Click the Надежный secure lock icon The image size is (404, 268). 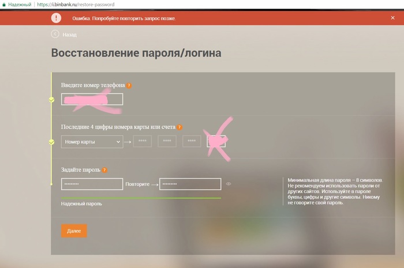click(4, 4)
